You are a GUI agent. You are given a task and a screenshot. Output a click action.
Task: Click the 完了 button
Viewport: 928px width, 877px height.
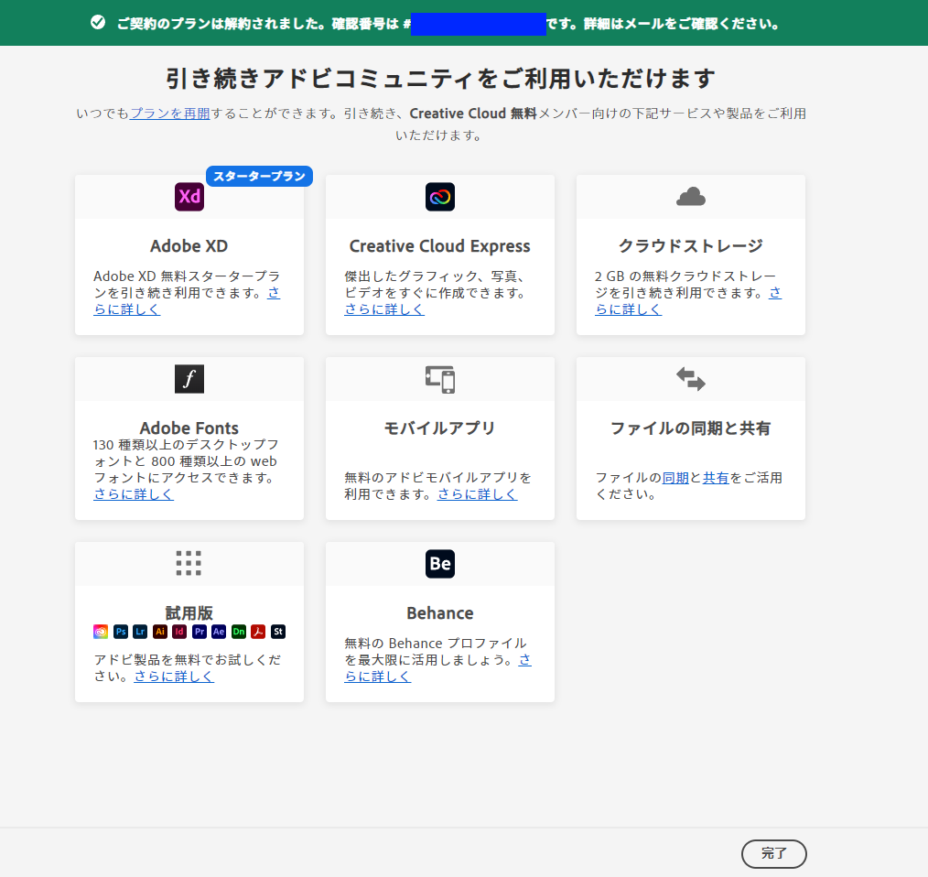pyautogui.click(x=773, y=853)
